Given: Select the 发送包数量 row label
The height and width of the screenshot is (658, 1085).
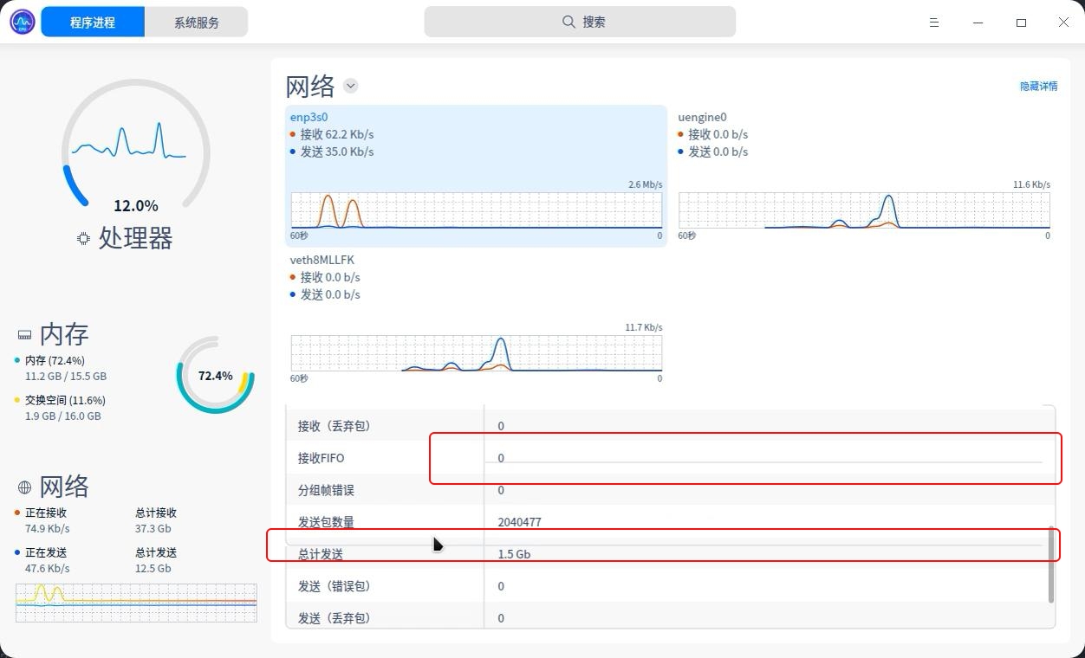Looking at the screenshot, I should pyautogui.click(x=326, y=522).
